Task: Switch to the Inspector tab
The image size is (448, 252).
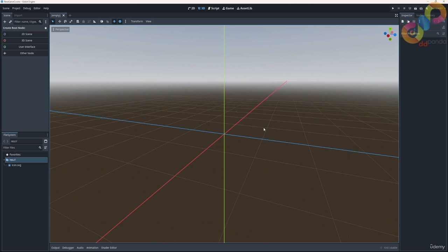Action: point(407,15)
